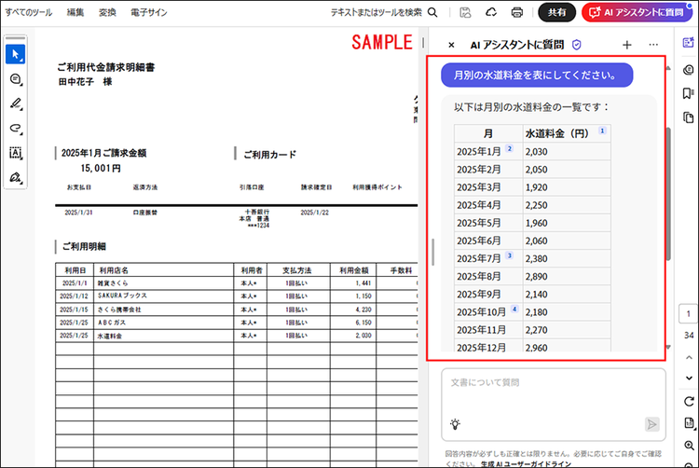Click the print icon in top bar
Screen dimensions: 699x468
pos(516,12)
